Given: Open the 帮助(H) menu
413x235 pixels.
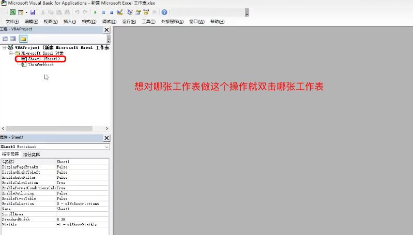Looking at the screenshot, I should pyautogui.click(x=217, y=22).
